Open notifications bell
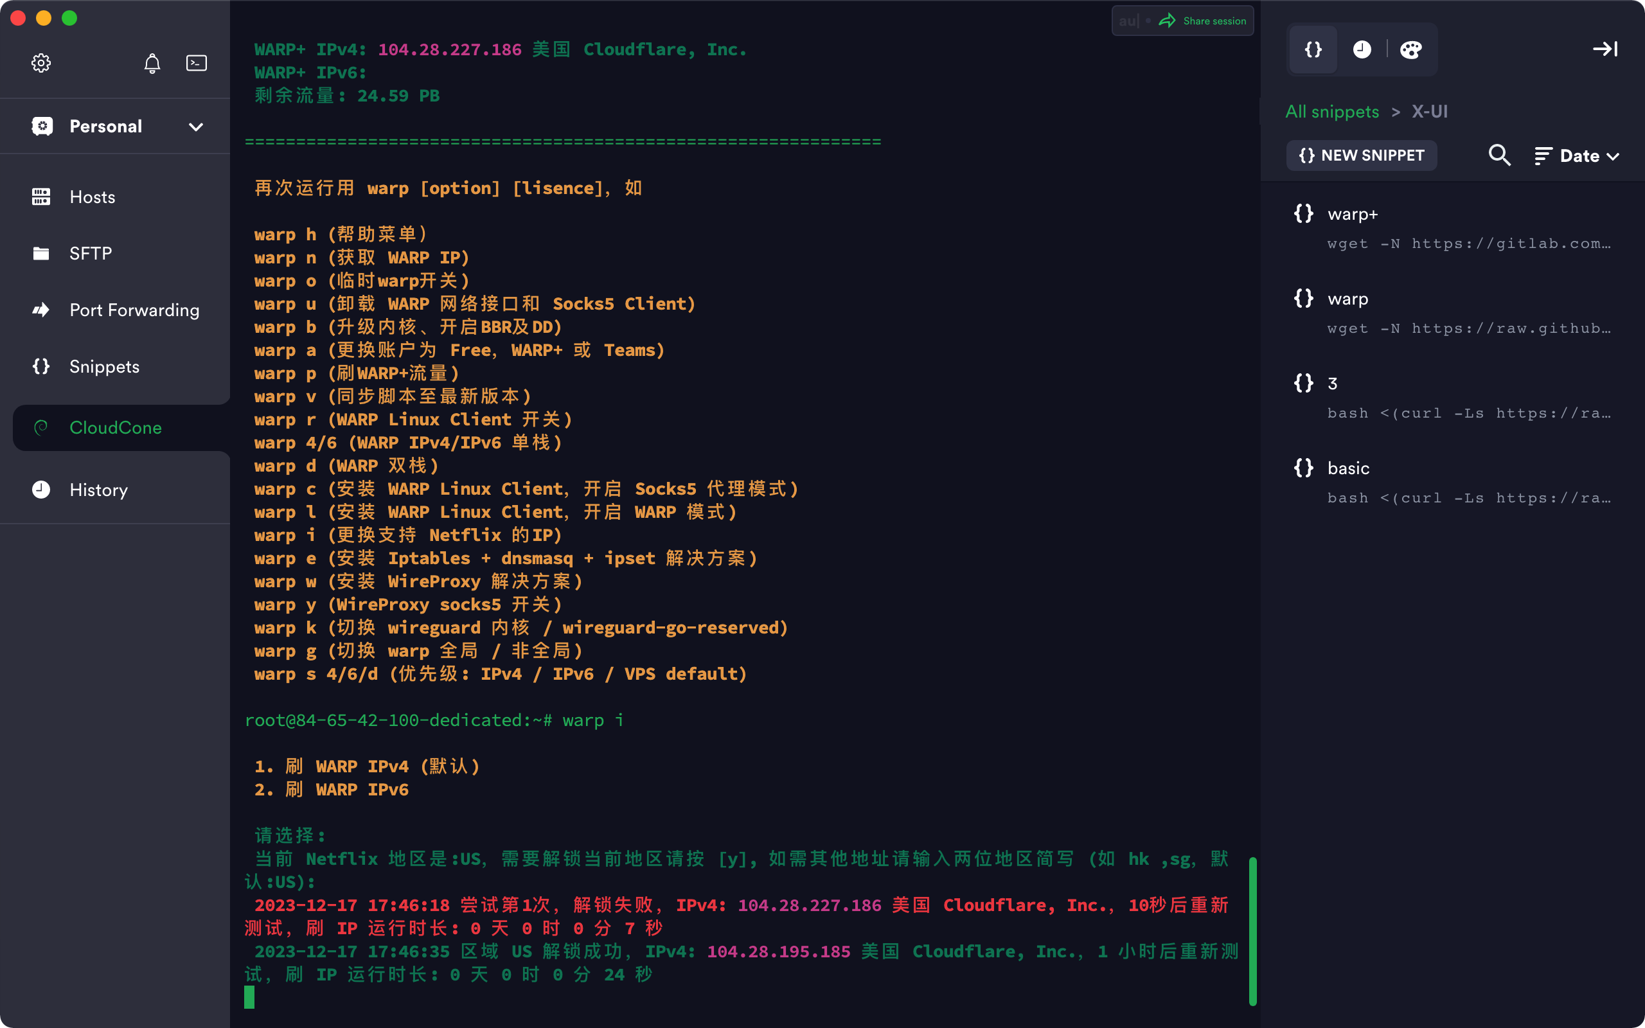The width and height of the screenshot is (1645, 1028). (152, 63)
